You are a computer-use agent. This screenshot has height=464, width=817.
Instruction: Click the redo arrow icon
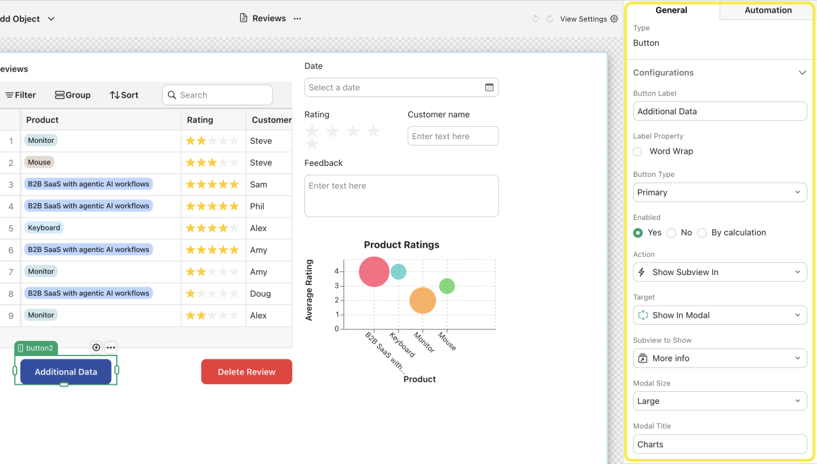[550, 19]
